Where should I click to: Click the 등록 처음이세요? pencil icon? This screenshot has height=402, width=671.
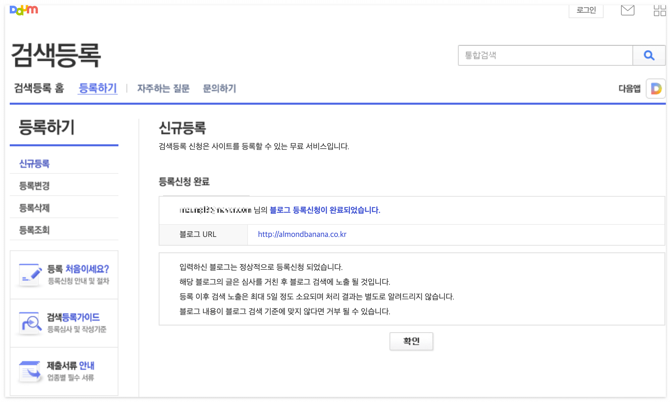[x=30, y=274]
